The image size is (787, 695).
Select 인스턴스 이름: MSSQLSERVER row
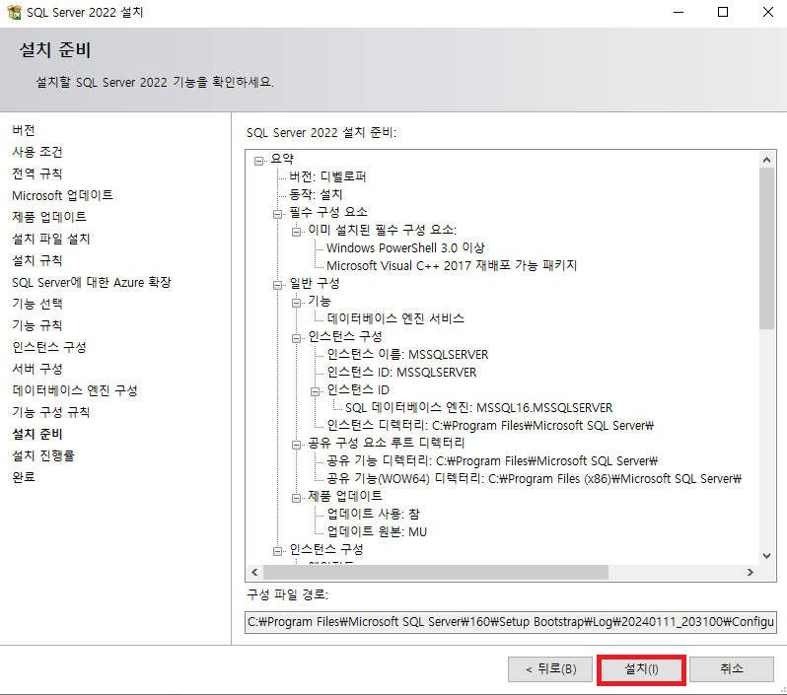pos(407,354)
